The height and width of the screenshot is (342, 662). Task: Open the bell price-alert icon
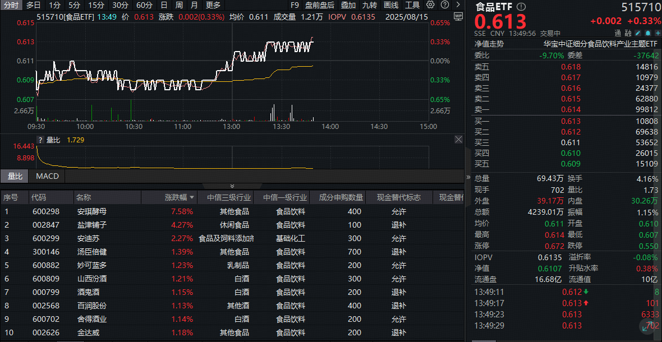[648, 33]
